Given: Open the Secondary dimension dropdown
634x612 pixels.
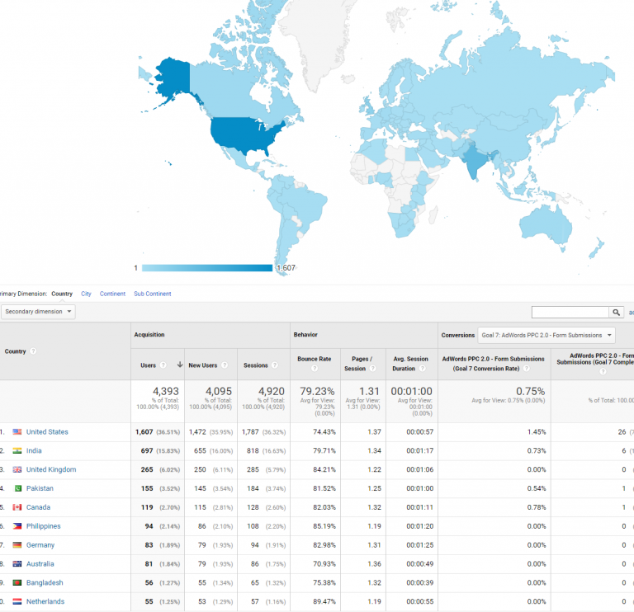Looking at the screenshot, I should (39, 312).
